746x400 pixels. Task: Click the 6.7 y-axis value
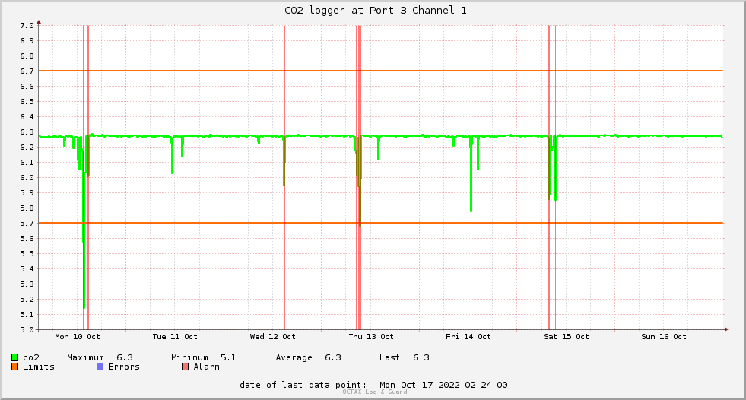(x=27, y=71)
